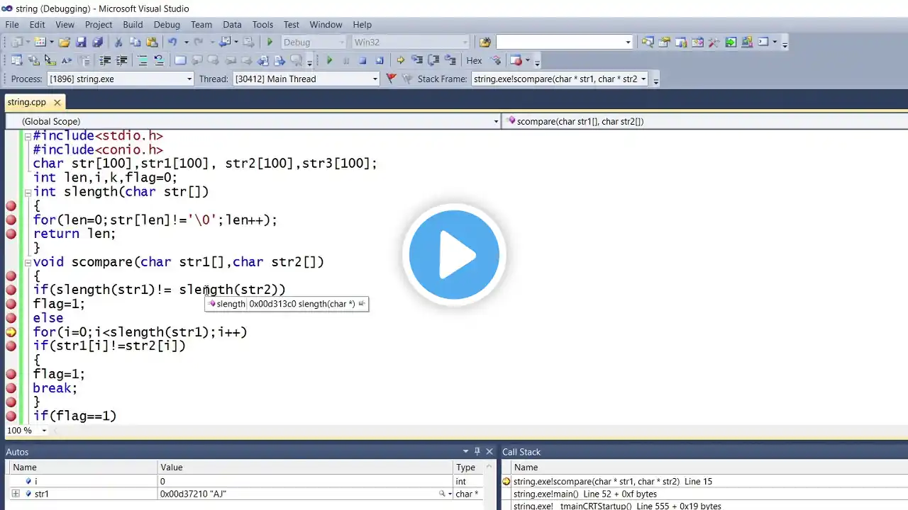Click the Show Next Statement yellow arrow
The width and height of the screenshot is (908, 510).
pos(401,61)
